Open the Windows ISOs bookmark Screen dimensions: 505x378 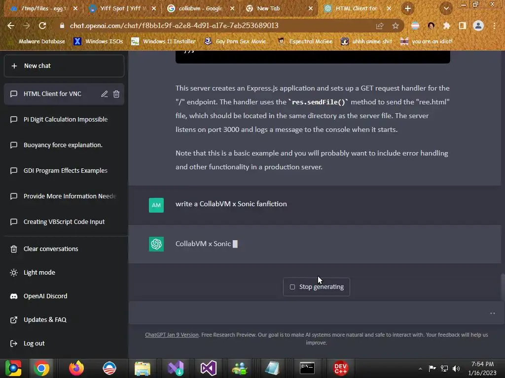tap(98, 41)
